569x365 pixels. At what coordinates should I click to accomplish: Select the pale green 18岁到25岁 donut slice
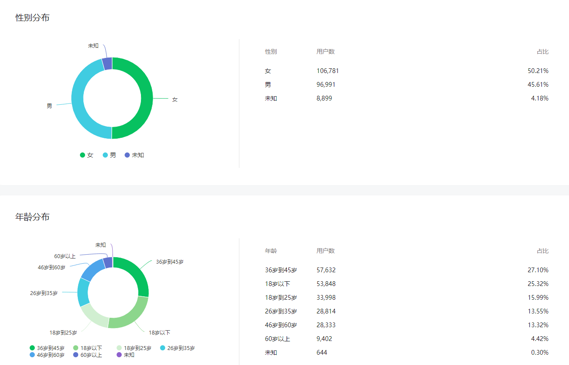(x=92, y=317)
